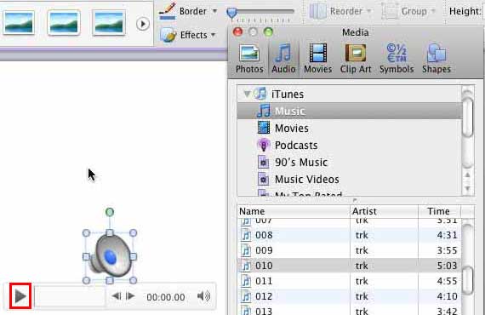The image size is (485, 315).
Task: Select the Music library row
Action: (350, 111)
